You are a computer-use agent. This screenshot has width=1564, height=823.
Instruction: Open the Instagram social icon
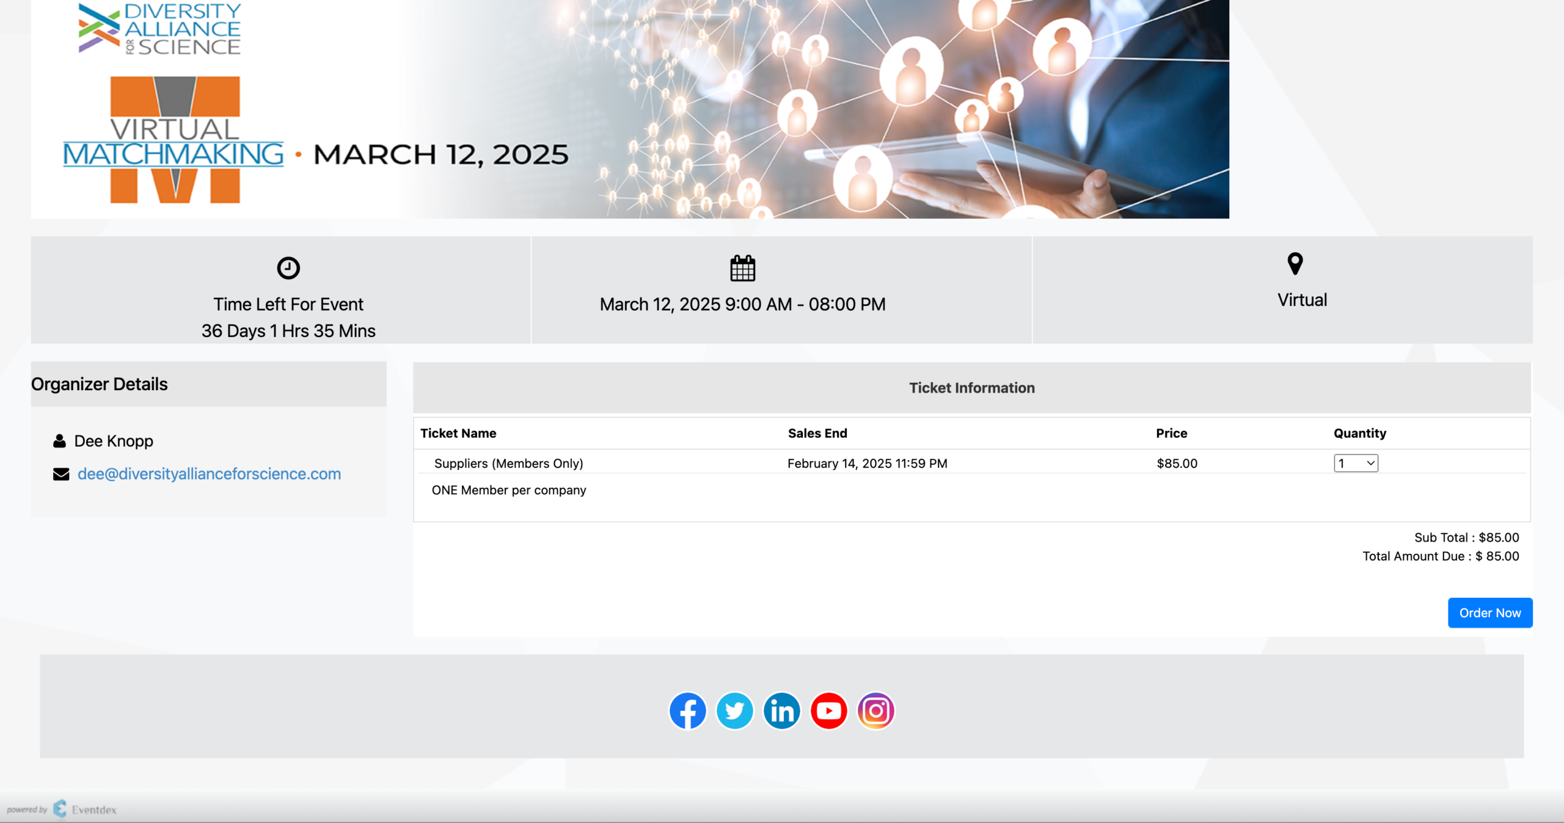pyautogui.click(x=875, y=710)
